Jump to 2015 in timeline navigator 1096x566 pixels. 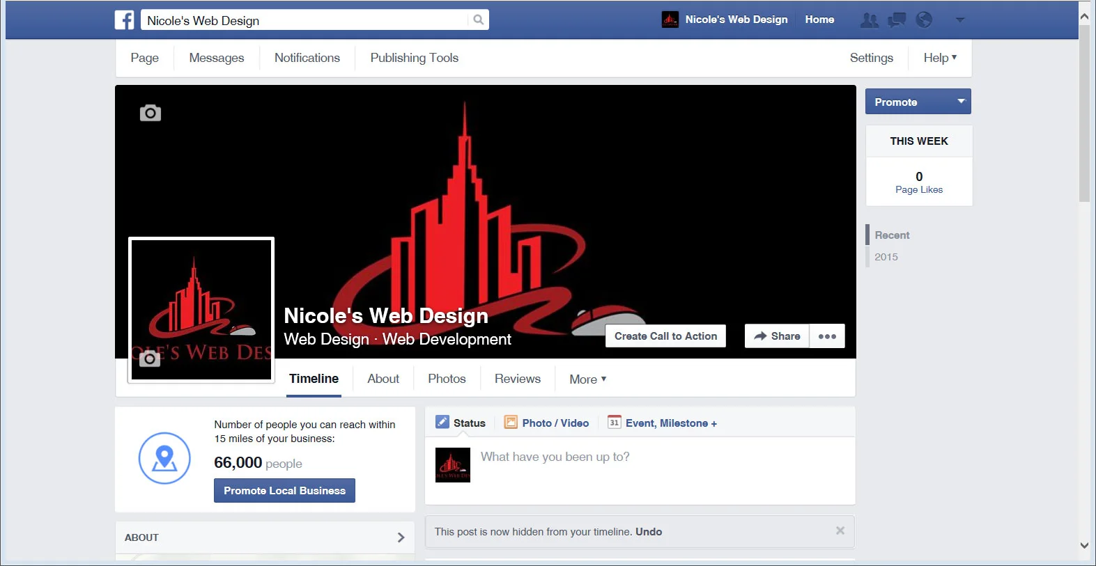click(x=886, y=257)
